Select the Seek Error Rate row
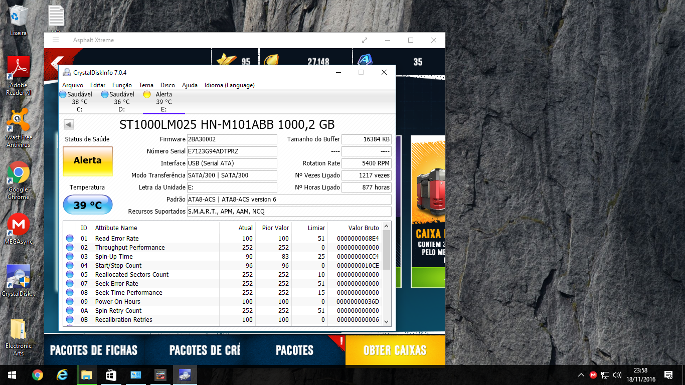 (x=223, y=284)
